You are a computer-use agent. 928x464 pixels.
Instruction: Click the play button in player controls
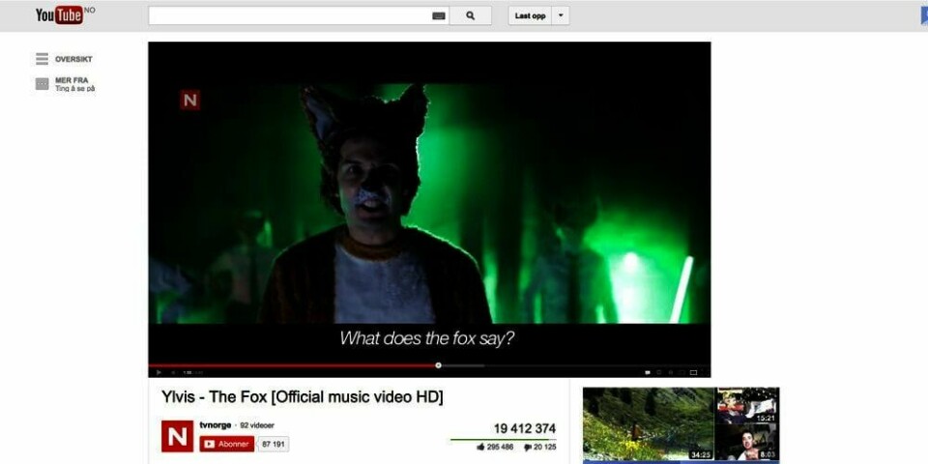(159, 372)
